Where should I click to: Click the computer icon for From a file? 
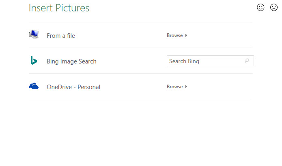tap(34, 35)
